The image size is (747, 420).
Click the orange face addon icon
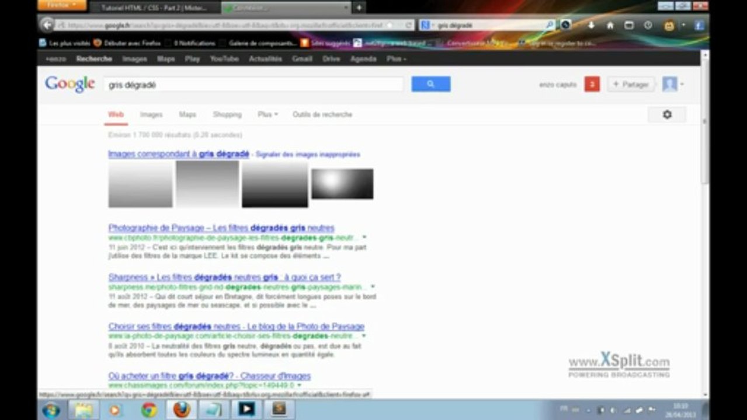click(x=669, y=26)
